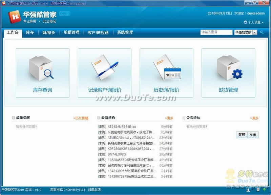This screenshot has height=195, width=271.
Task: Switch to the 库存 tab
Action: coord(30,32)
